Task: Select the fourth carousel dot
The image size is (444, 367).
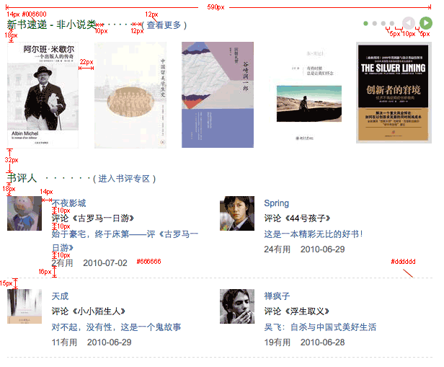Action: point(392,24)
